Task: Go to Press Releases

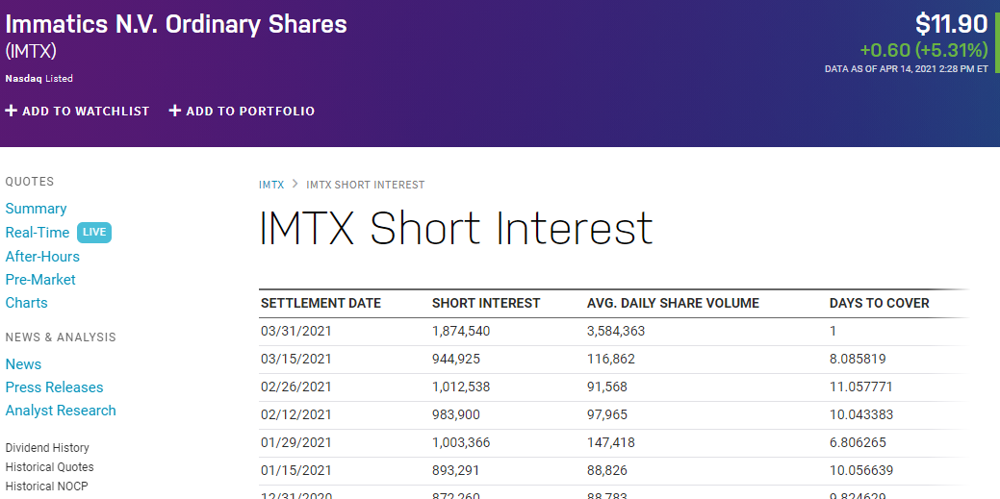Action: (x=54, y=387)
